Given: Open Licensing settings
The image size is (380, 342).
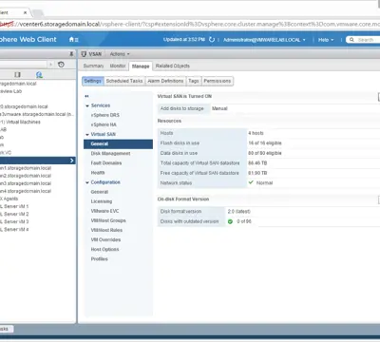Looking at the screenshot, I should point(102,201).
